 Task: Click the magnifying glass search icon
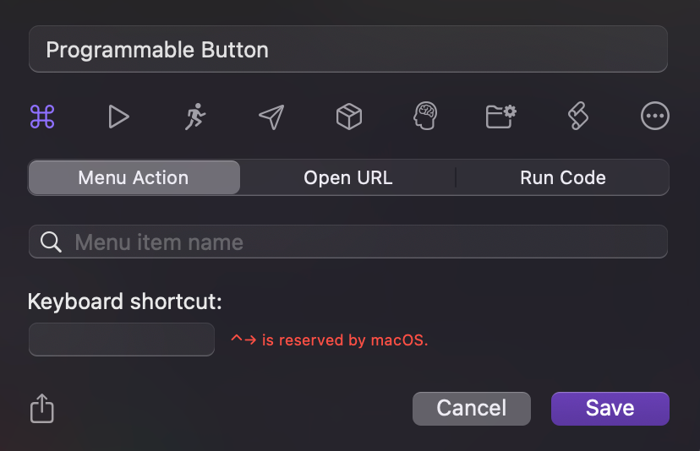[51, 242]
